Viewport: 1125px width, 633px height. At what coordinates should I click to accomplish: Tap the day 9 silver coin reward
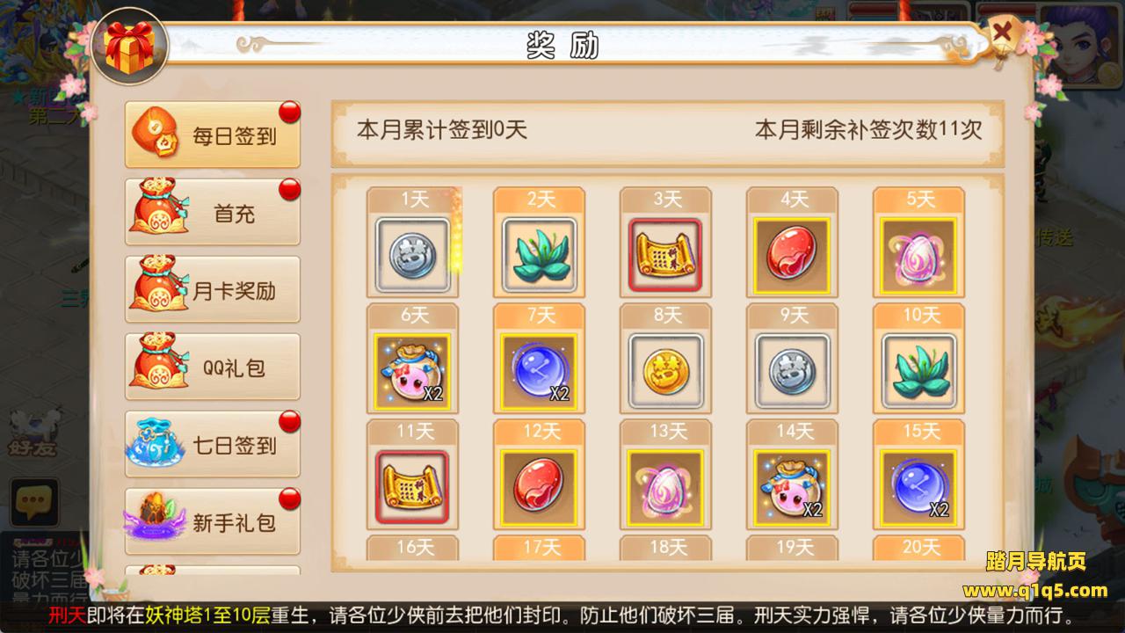(x=792, y=371)
